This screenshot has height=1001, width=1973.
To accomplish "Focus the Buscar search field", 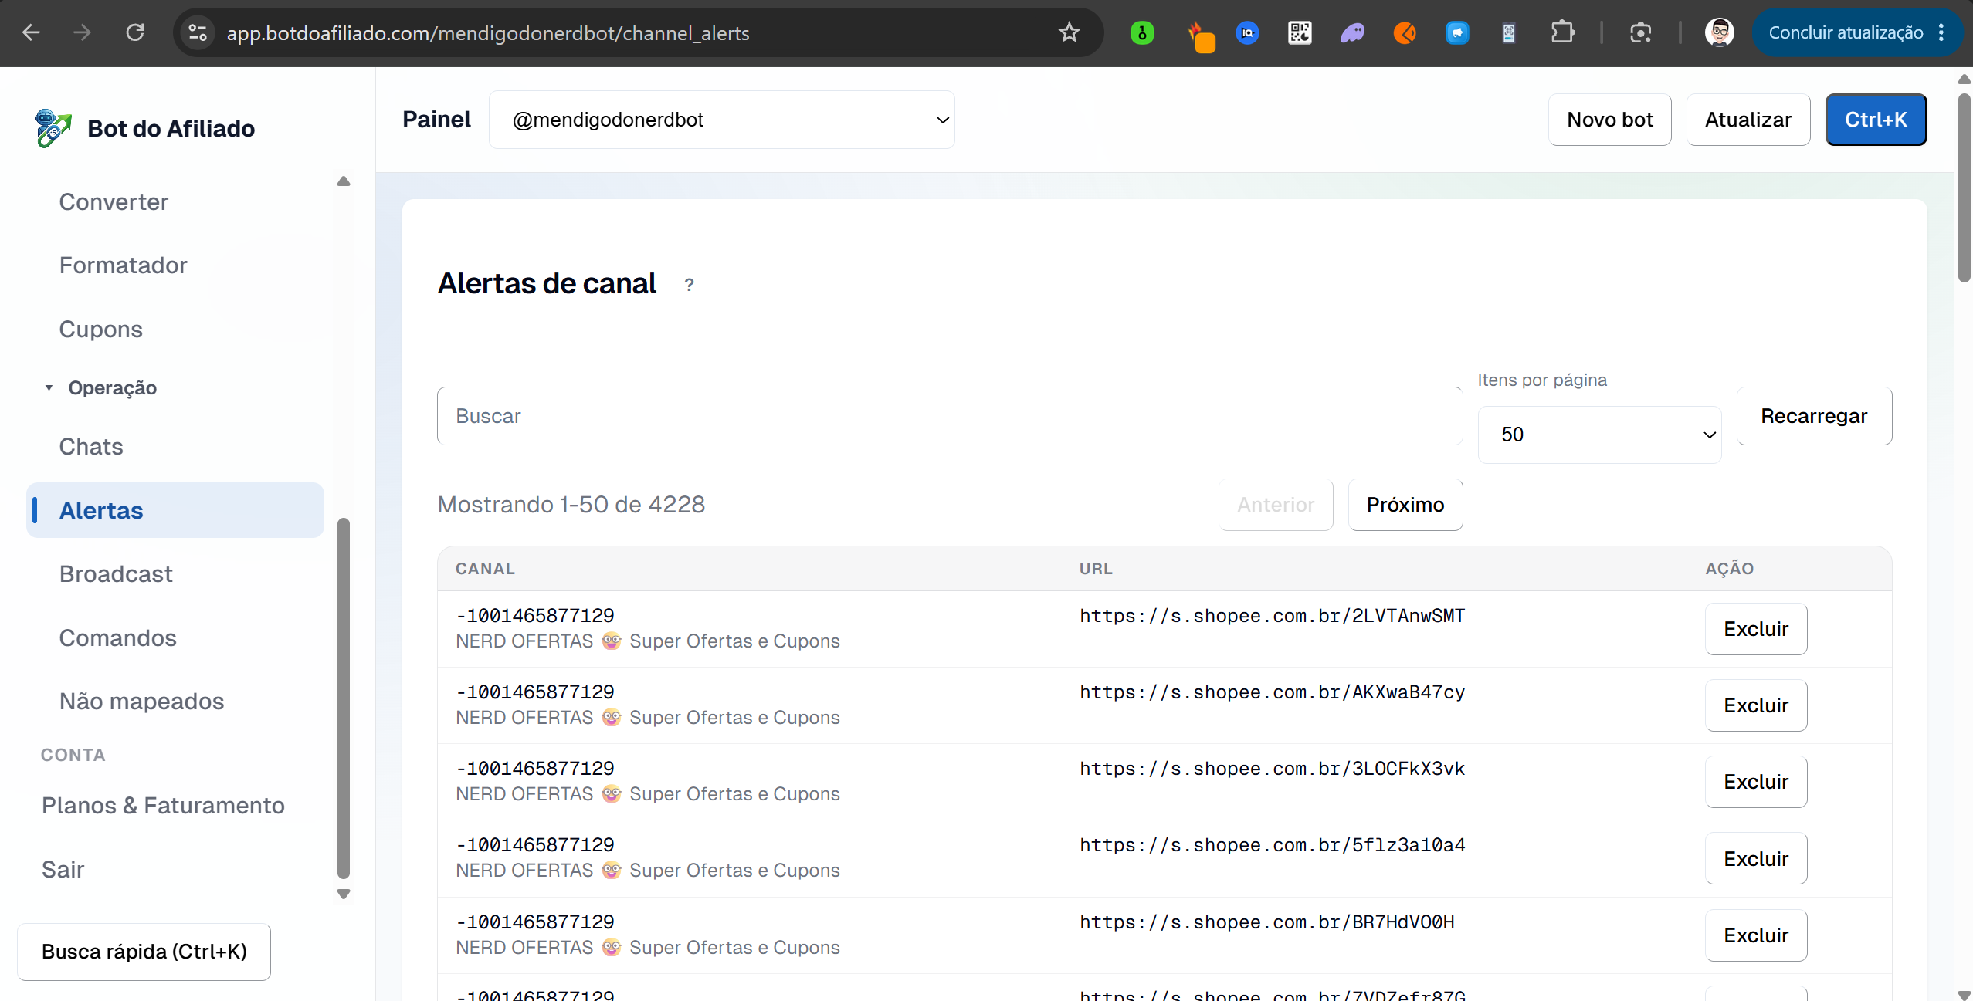I will (950, 416).
